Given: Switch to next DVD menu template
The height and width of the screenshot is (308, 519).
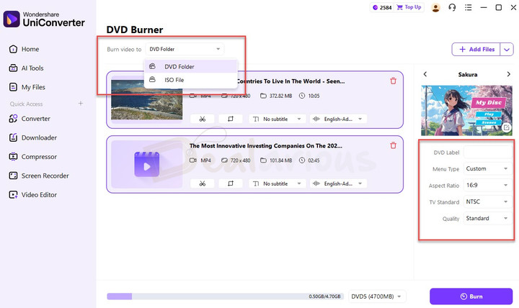Looking at the screenshot, I should 509,74.
